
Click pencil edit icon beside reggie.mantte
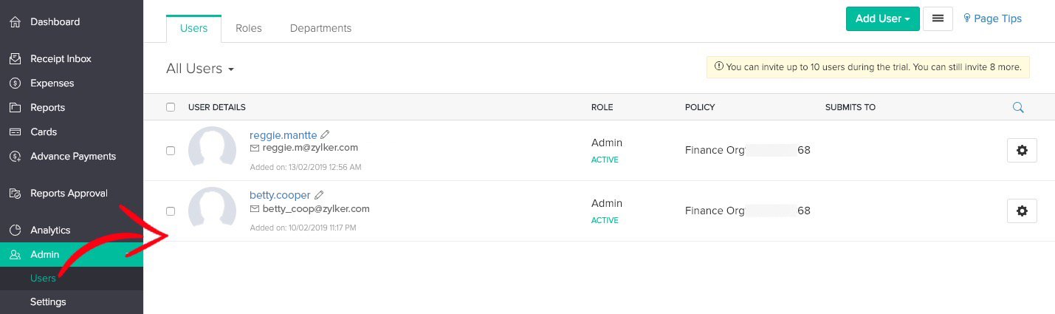coord(325,135)
